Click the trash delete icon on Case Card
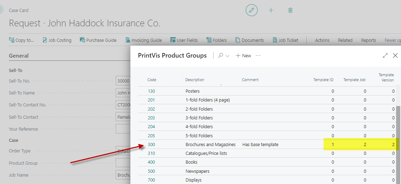Viewport: 401px width, 184px height. click(x=290, y=10)
